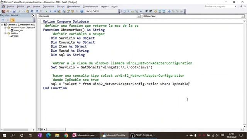
Task: Click the Complete Word icon in edit toolbar
Action: click(140, 11)
